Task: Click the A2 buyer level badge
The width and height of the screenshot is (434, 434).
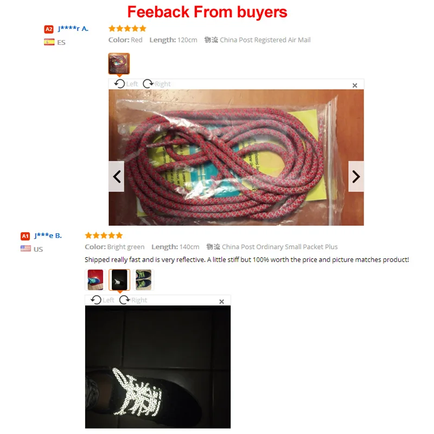Action: 49,29
